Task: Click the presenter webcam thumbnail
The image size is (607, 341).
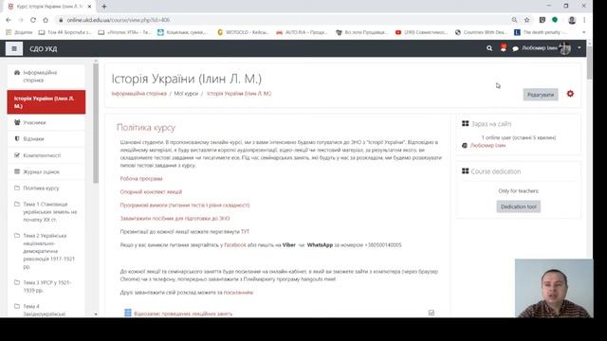Action: pyautogui.click(x=554, y=288)
